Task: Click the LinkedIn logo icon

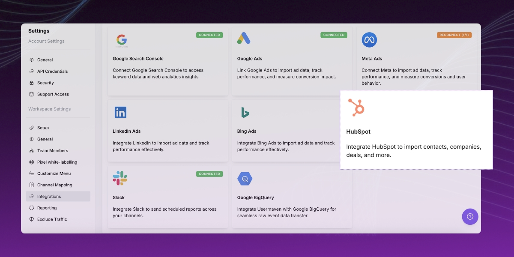Action: pos(120,113)
